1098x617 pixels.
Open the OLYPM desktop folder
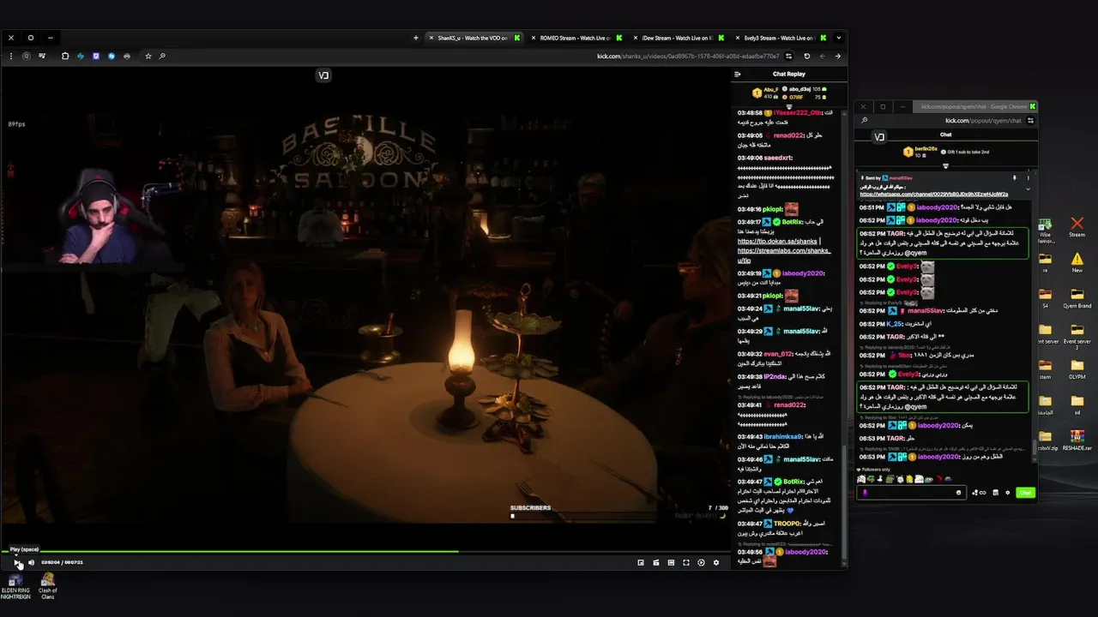pos(1077,369)
